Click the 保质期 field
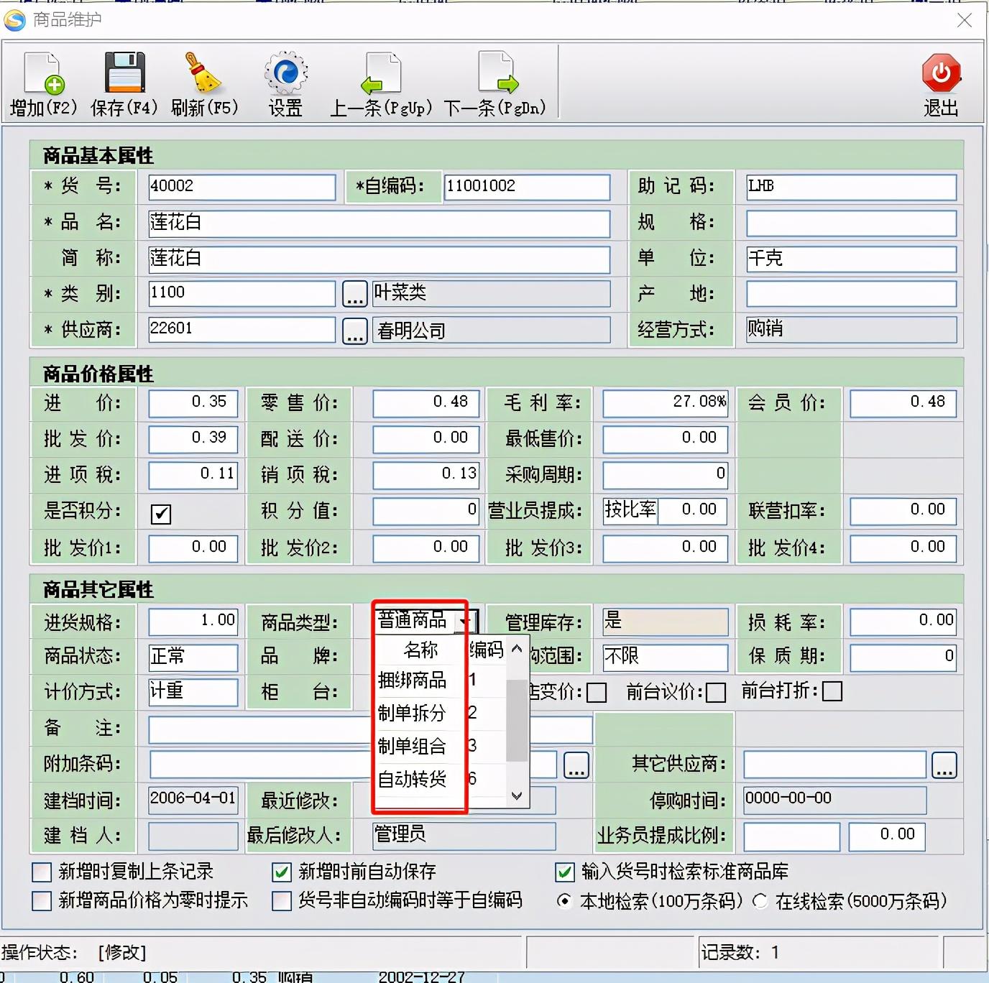The image size is (989, 983). (x=903, y=657)
